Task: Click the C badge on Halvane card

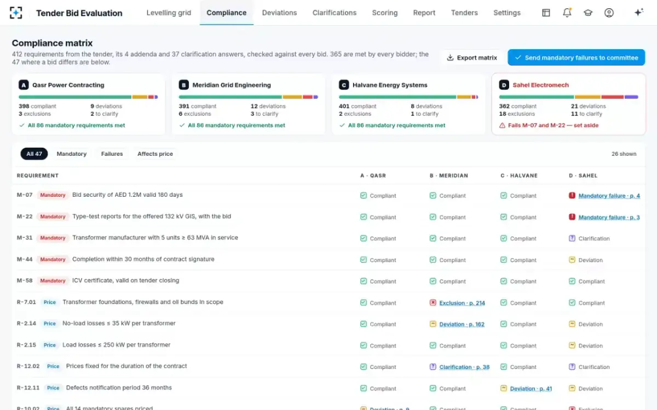Action: click(344, 85)
